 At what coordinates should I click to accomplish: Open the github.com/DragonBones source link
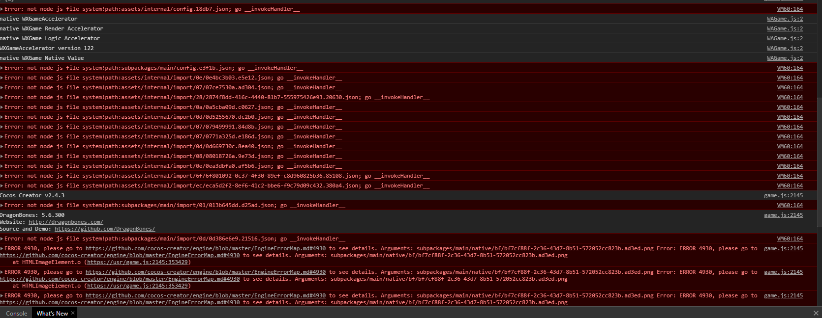coord(105,229)
